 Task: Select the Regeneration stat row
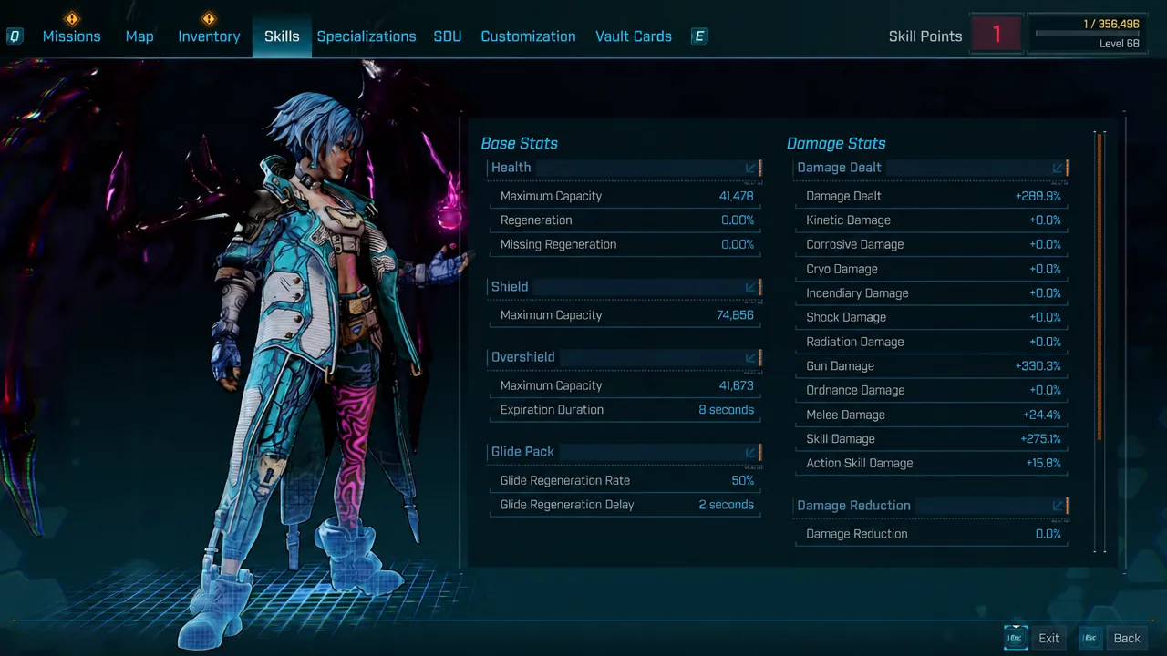coord(625,220)
